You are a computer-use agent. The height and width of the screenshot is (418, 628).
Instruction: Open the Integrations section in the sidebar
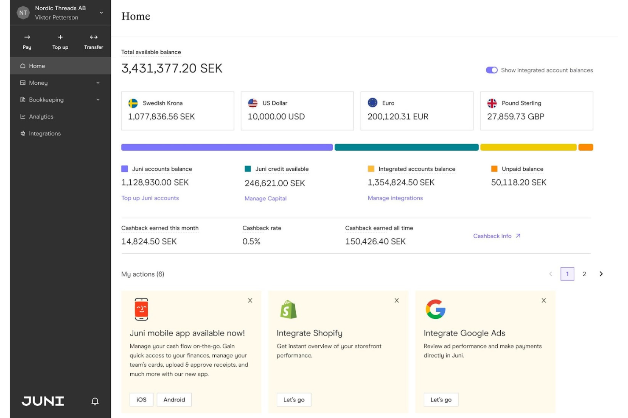45,133
